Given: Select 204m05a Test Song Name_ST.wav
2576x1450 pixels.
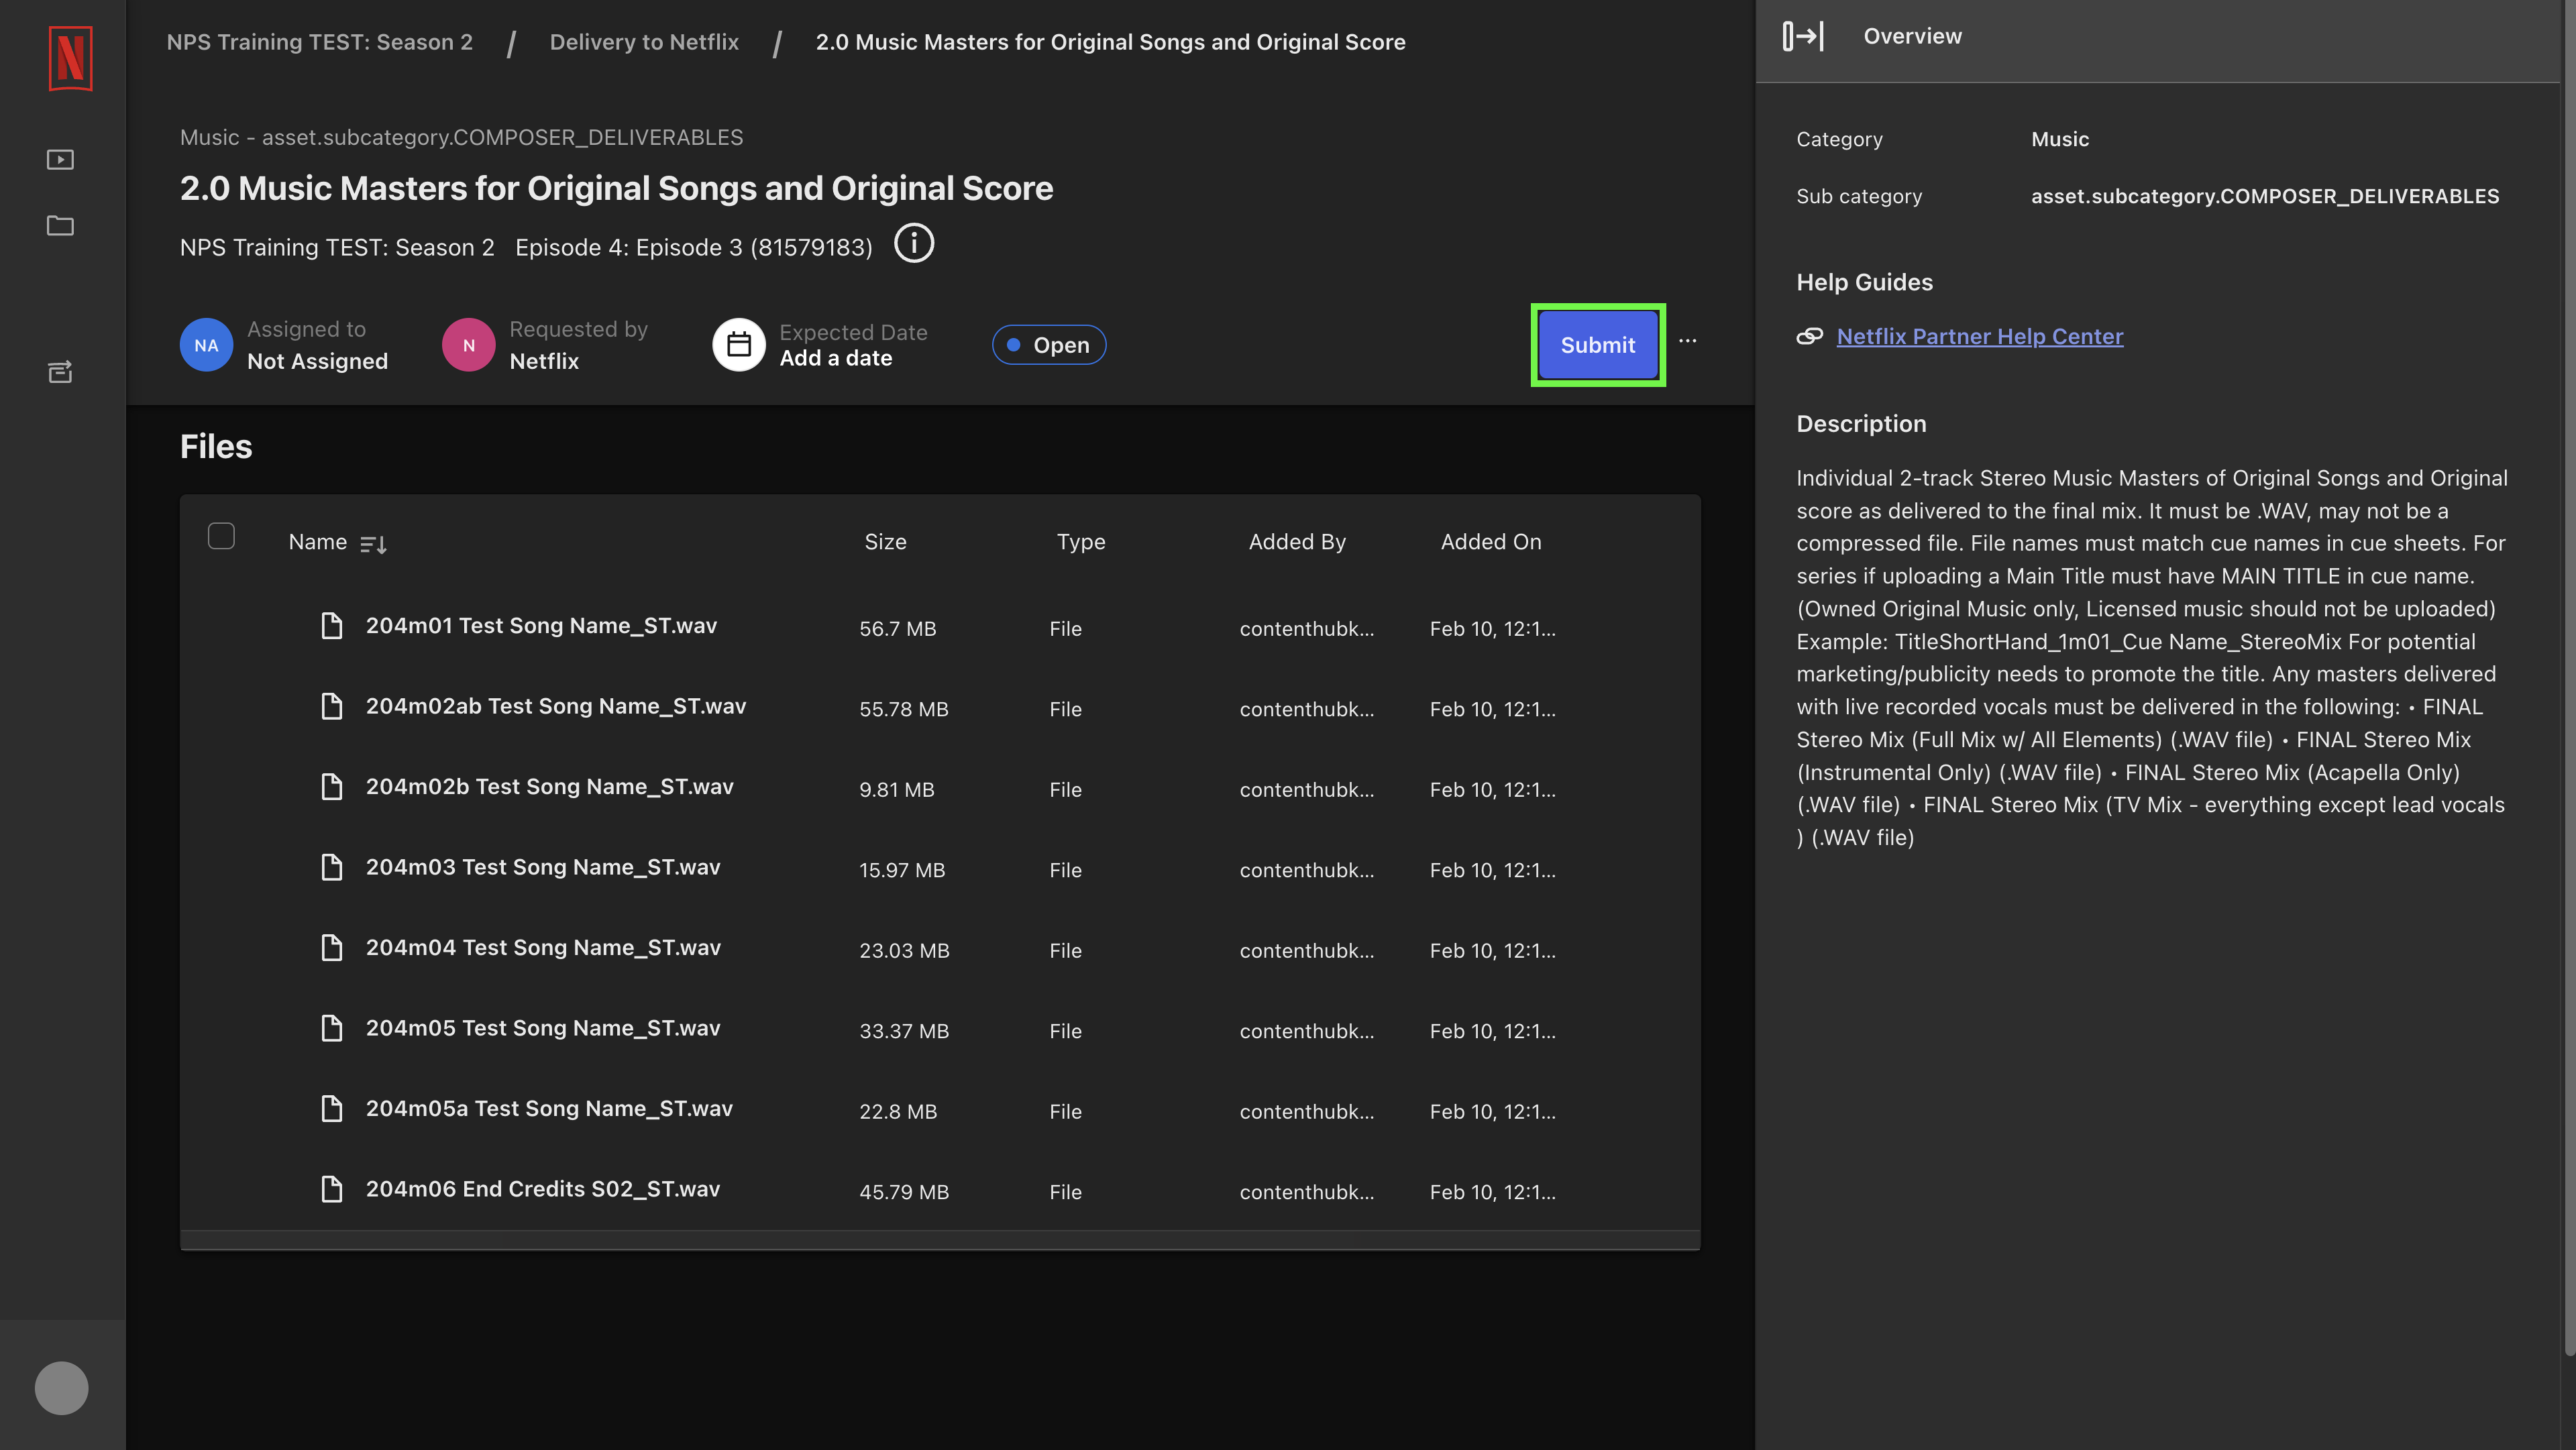Looking at the screenshot, I should [x=549, y=1109].
